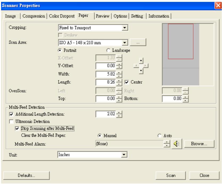Step Multi-Feed Alarm selection up
222x184 pixels.
point(167,142)
